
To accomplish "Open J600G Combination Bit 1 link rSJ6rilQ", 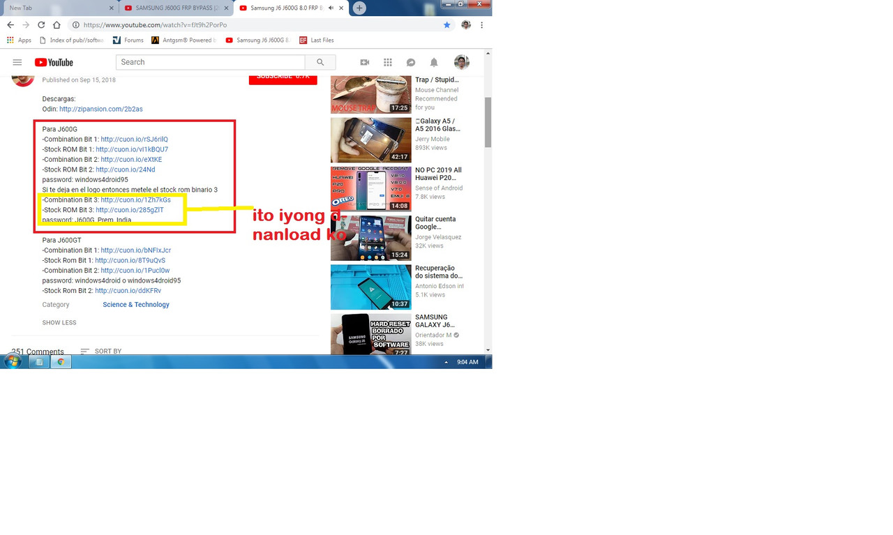I will coord(134,140).
